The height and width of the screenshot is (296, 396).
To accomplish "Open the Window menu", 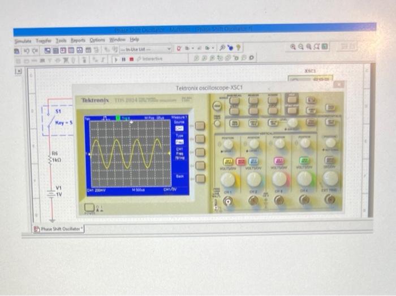I will (x=117, y=40).
